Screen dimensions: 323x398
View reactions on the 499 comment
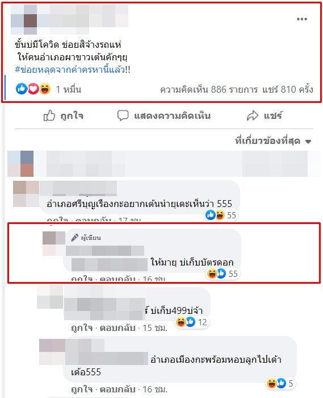192,322
